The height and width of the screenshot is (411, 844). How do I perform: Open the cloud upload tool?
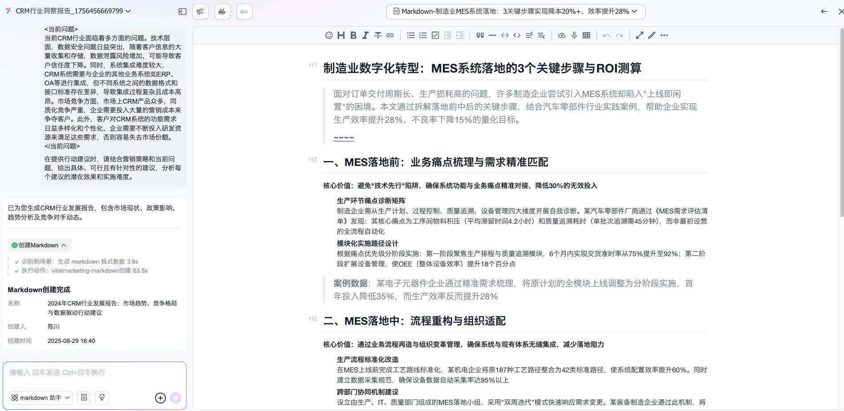click(x=562, y=35)
